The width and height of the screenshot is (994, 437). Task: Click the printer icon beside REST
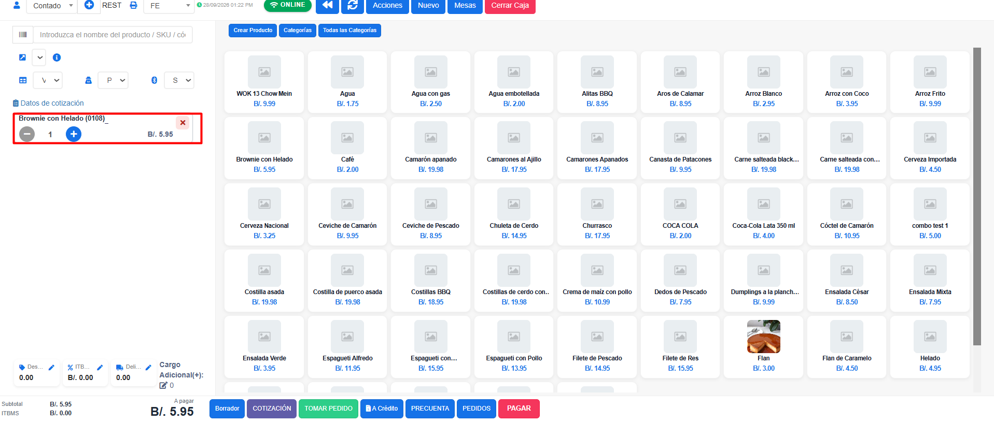[x=133, y=5]
